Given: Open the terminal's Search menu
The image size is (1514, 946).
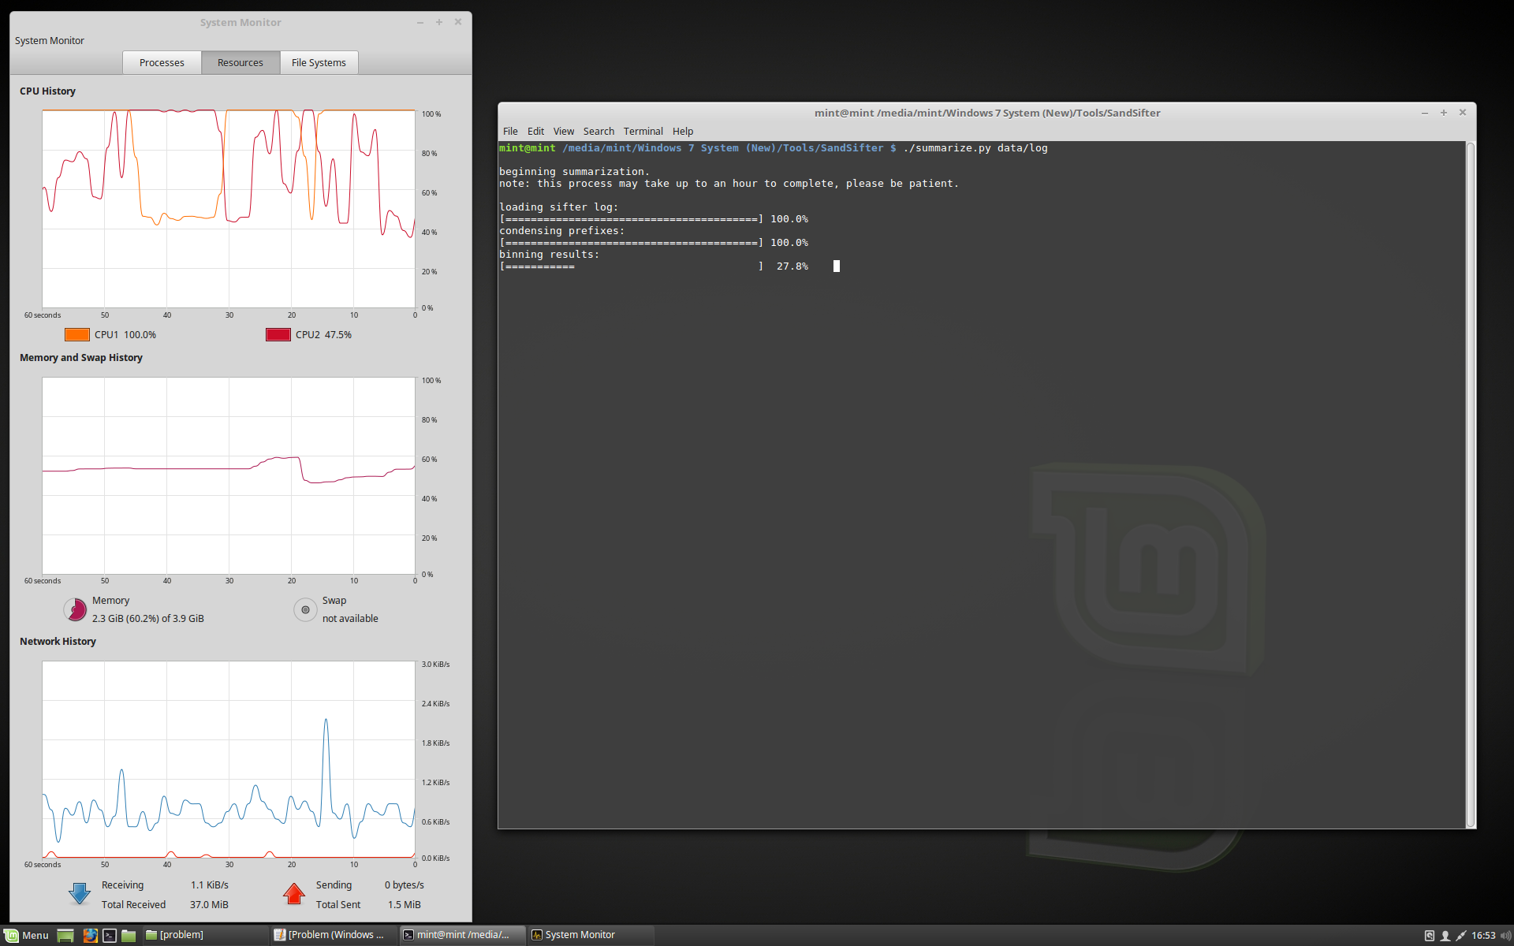Looking at the screenshot, I should click(599, 131).
